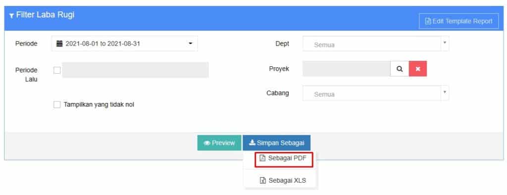Viewport: 507px width, 195px height.
Task: Click the filter funnel icon in header
Action: point(12,16)
